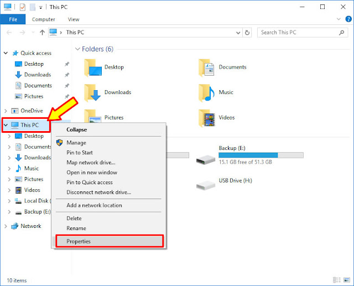
Task: Select Documents under Quick access
Action: coord(38,86)
